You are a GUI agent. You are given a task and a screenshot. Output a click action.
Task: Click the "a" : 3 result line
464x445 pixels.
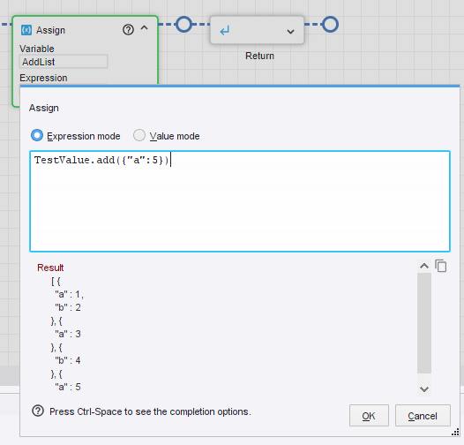click(x=68, y=334)
